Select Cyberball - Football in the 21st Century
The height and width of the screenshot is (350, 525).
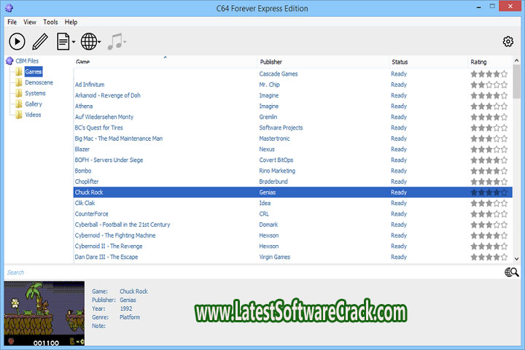click(293, 225)
